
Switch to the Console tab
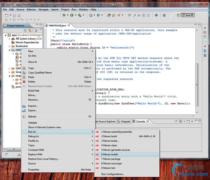point(141,122)
